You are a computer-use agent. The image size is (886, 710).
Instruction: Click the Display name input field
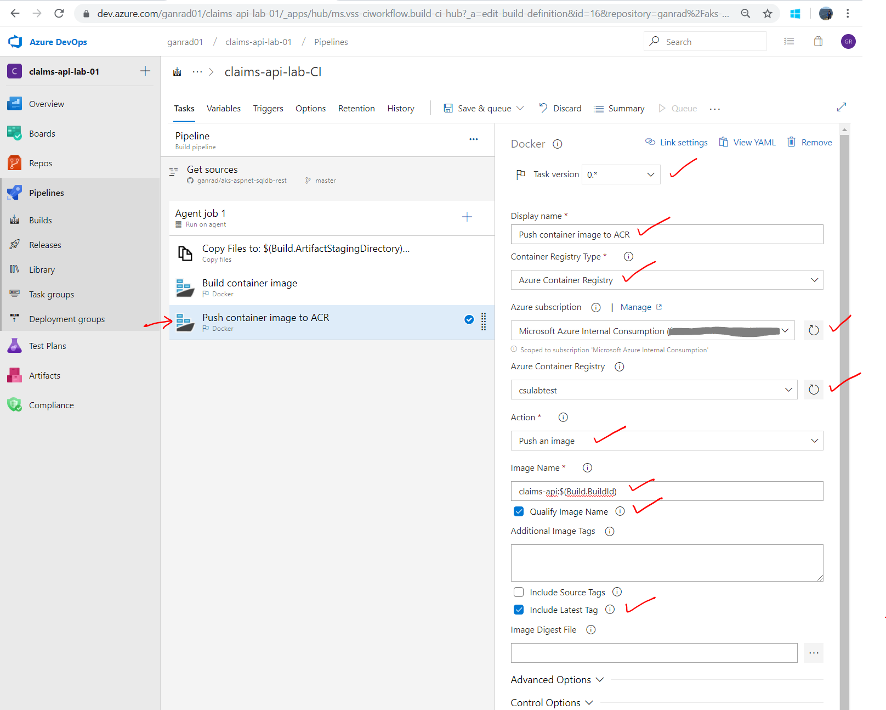(x=667, y=234)
